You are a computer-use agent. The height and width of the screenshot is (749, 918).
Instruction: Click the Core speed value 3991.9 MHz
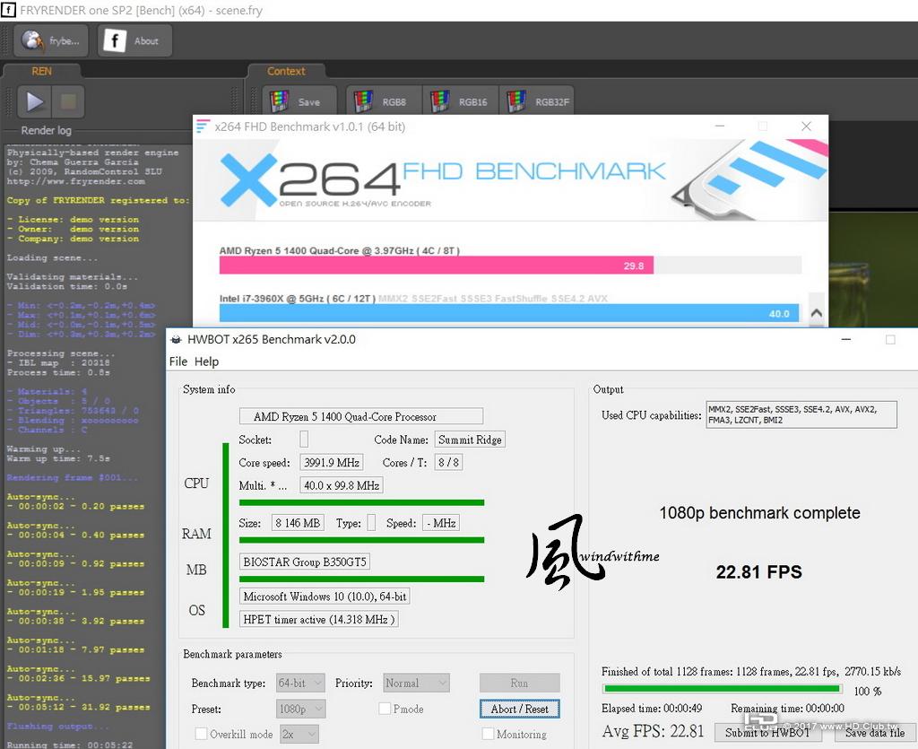tap(332, 462)
